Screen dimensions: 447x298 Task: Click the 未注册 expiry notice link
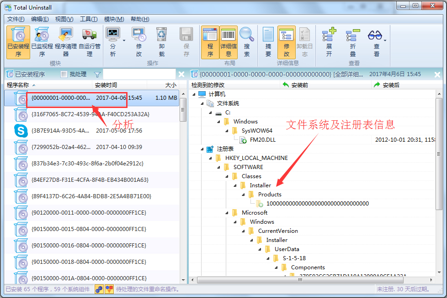[x=403, y=289]
